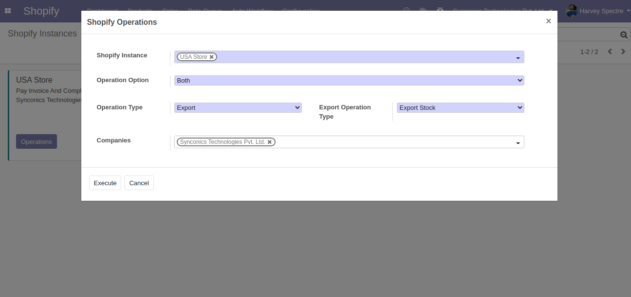Click the Companies field dropdown arrow

[518, 143]
